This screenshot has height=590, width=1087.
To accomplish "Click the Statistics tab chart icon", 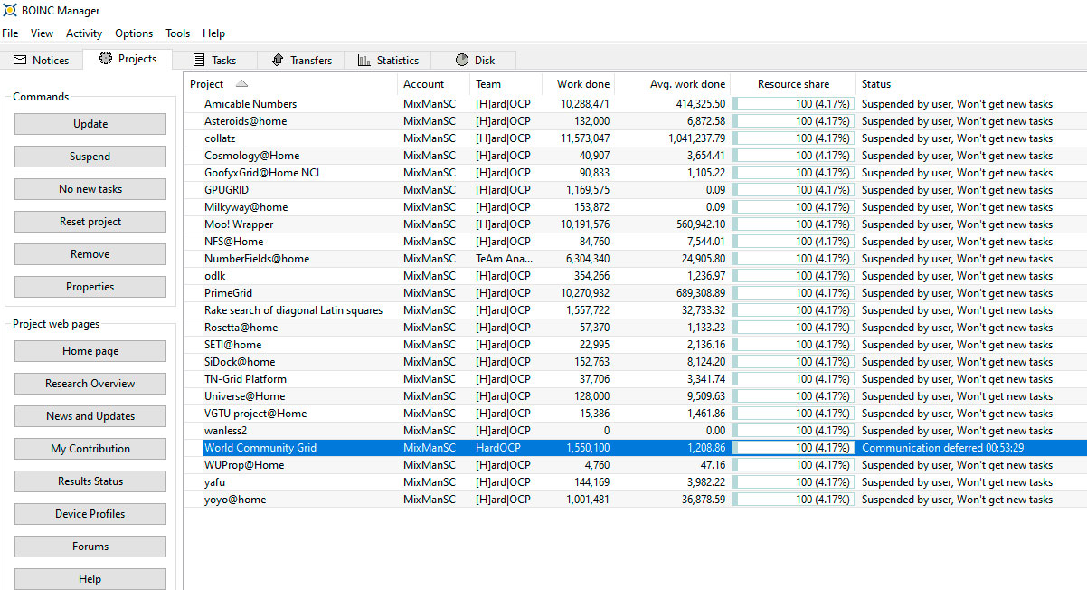I will tap(364, 61).
